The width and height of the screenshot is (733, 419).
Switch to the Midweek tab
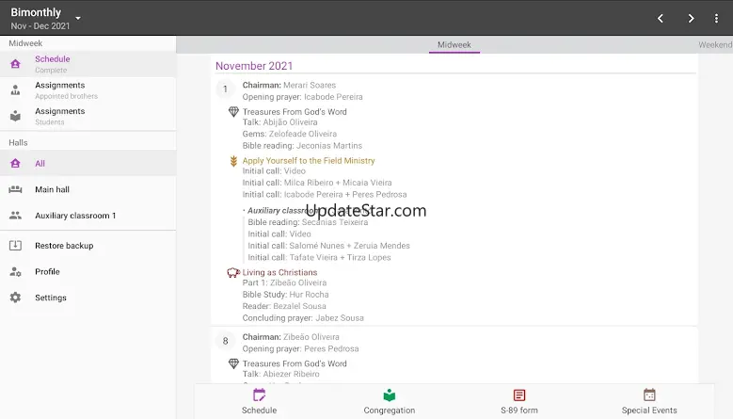454,45
